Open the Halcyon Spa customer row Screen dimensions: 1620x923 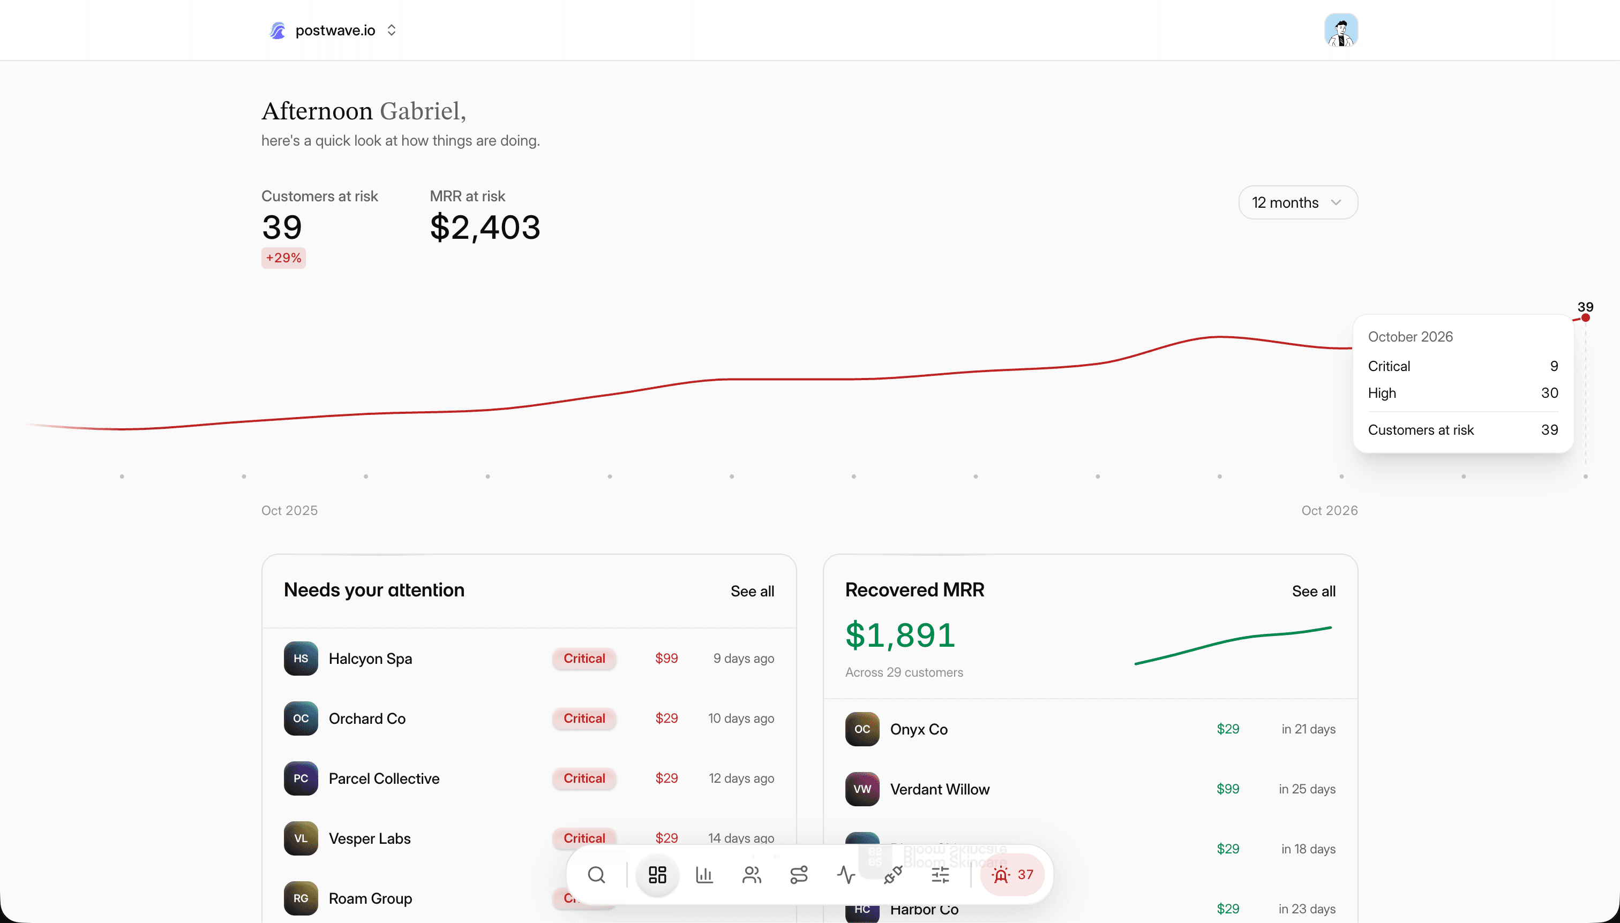[x=529, y=659]
